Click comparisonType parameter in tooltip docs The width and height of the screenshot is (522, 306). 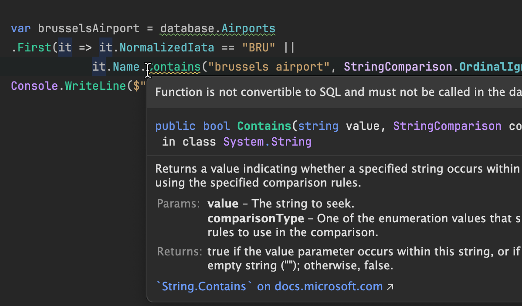click(x=256, y=218)
